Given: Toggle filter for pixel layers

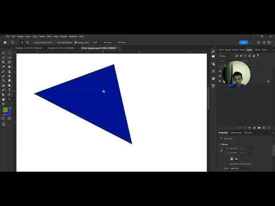Looking at the screenshot, I should click(237, 56).
